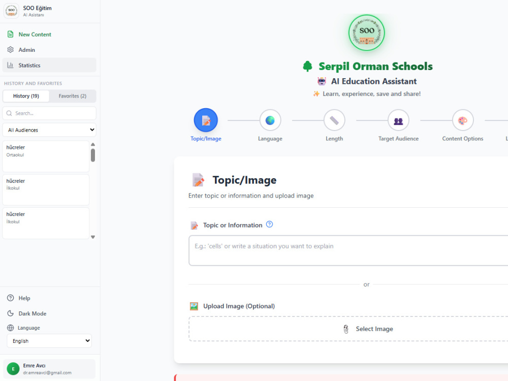Click the Topic/Image step label
The image size is (508, 381).
(206, 139)
